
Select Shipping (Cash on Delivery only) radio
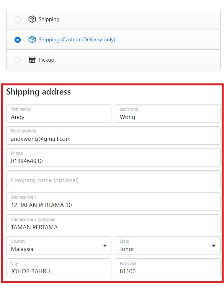(x=18, y=40)
